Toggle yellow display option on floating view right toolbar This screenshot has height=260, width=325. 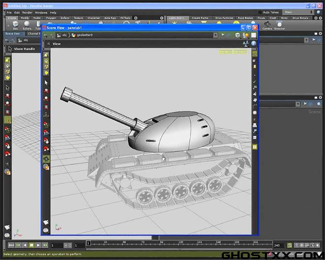tap(255, 147)
